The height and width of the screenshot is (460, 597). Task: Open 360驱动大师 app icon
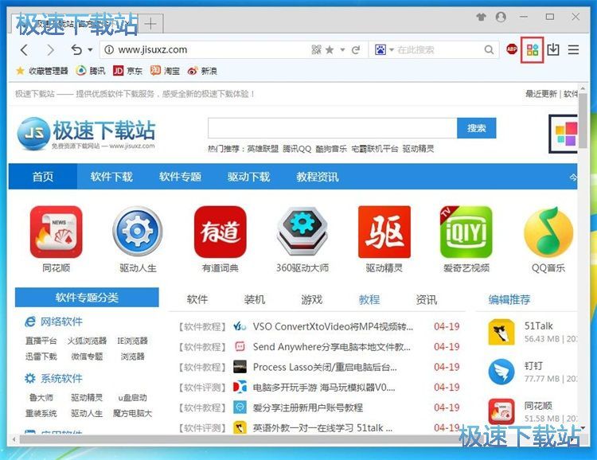(302, 232)
